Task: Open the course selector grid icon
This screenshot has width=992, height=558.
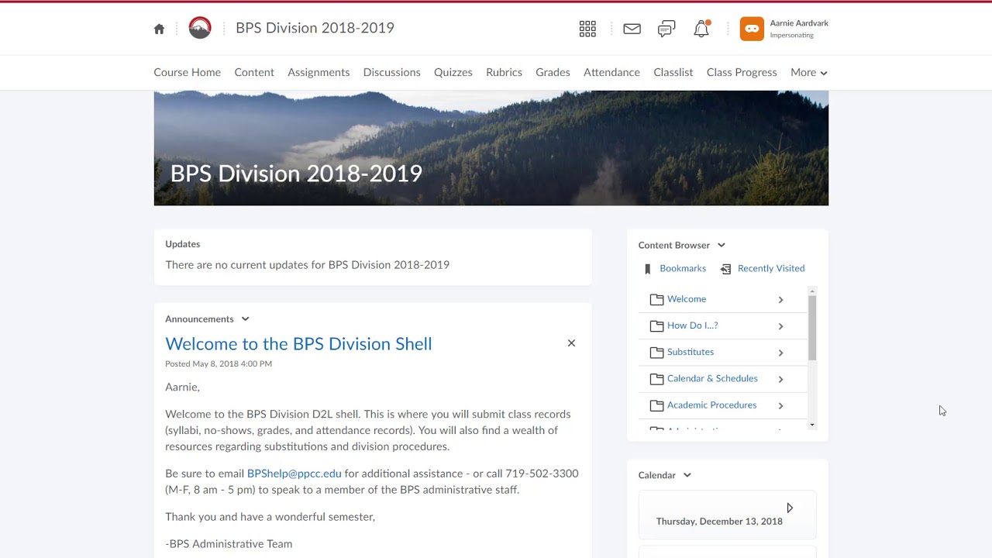Action: [x=587, y=29]
